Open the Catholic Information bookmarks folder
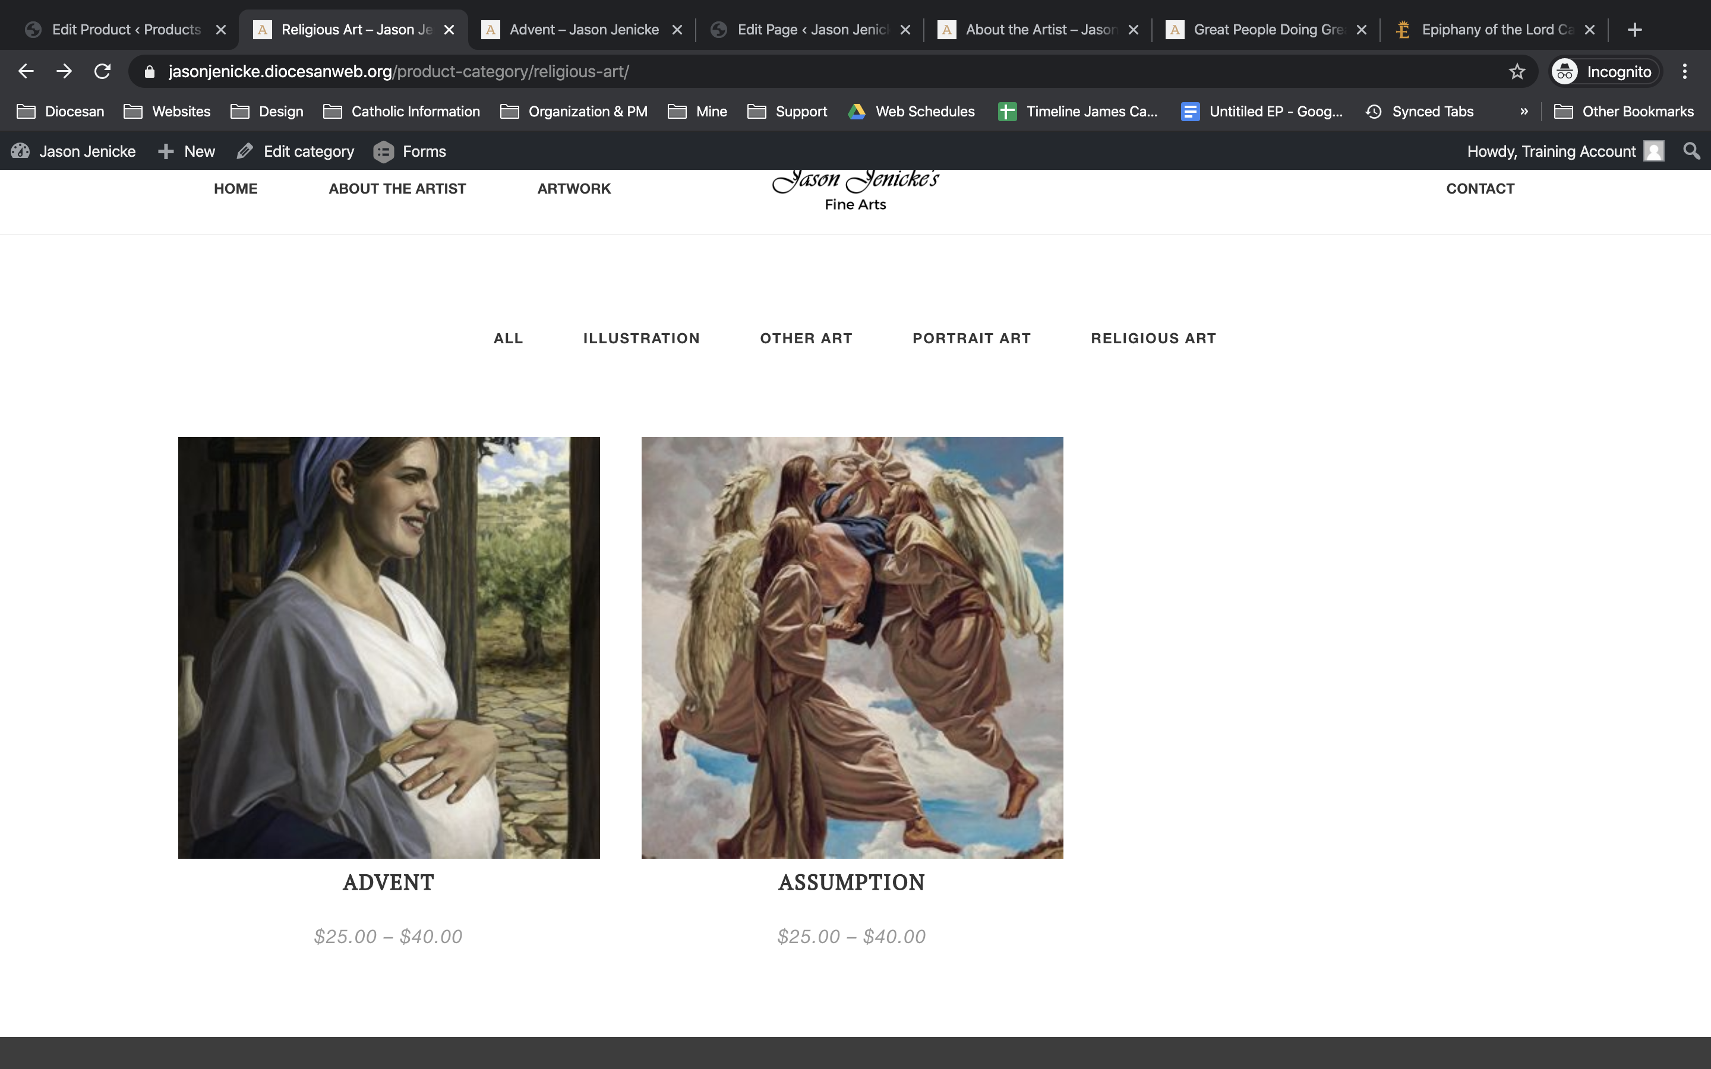 click(402, 112)
